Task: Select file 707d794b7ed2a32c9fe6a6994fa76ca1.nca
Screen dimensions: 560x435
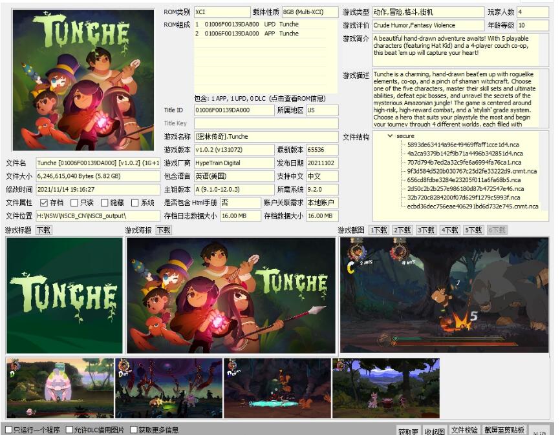Action: click(464, 162)
